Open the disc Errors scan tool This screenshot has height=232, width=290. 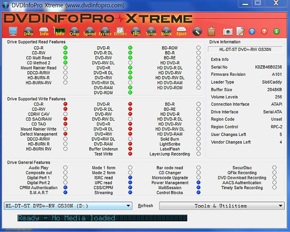tap(105, 31)
